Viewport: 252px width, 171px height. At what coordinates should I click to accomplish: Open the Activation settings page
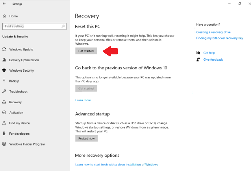point(16,113)
